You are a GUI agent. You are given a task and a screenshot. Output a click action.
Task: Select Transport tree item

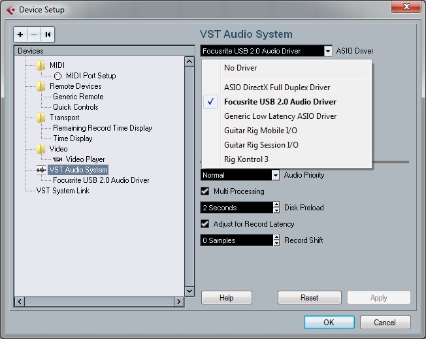pyautogui.click(x=65, y=118)
